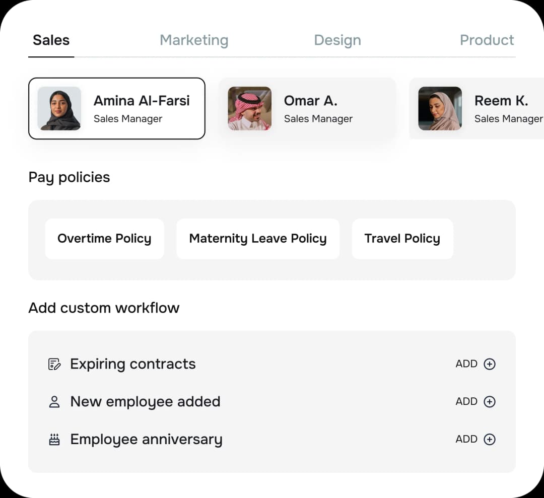544x498 pixels.
Task: Select Reem K.'s profile photo
Action: pyautogui.click(x=440, y=108)
